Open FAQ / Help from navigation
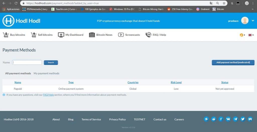Screen dimensions: 257x132 [156, 35]
